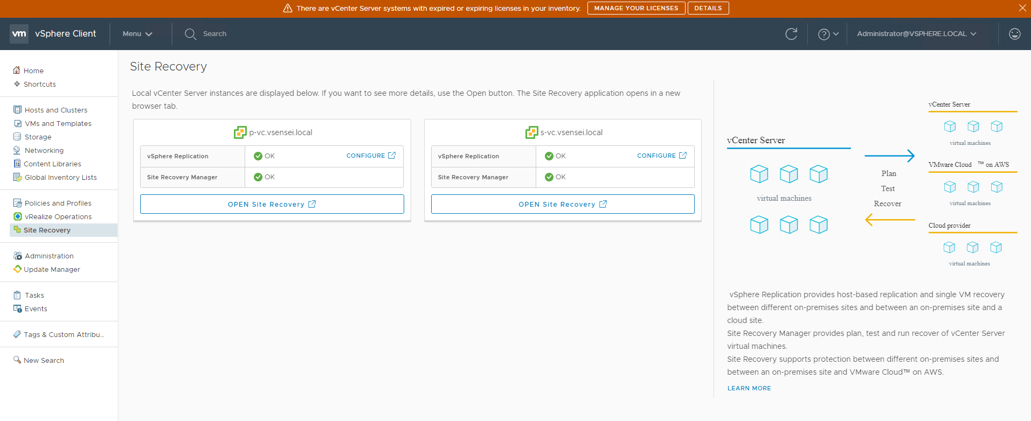Open Site Recovery for p-vc.vsensei.local

pyautogui.click(x=272, y=205)
